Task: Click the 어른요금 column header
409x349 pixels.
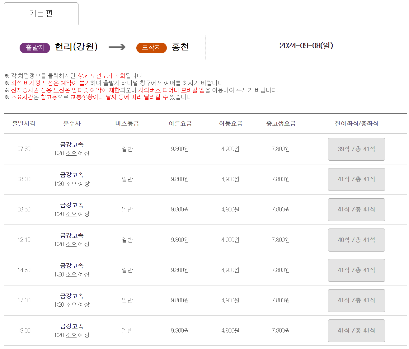Action: click(181, 124)
